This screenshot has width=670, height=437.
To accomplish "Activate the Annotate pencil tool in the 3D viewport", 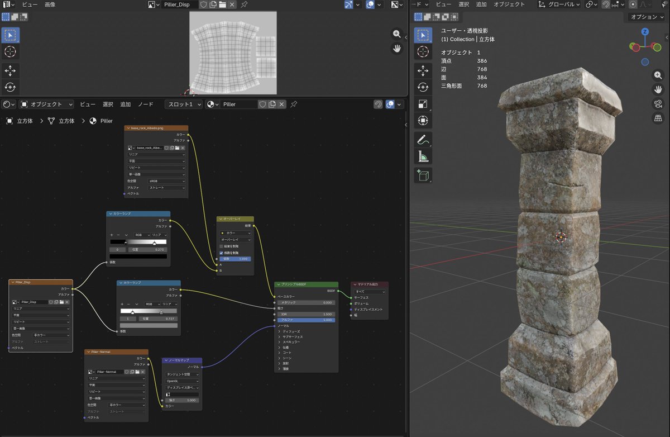I will click(x=423, y=139).
